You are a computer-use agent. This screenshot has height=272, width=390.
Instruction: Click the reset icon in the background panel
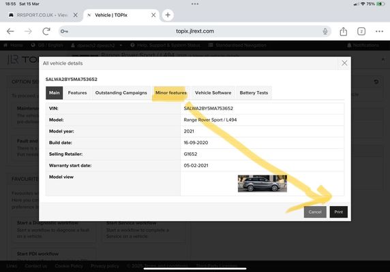pyautogui.click(x=376, y=82)
